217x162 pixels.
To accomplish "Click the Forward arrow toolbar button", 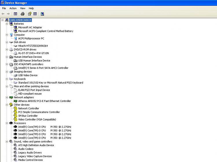I will coord(8,14).
